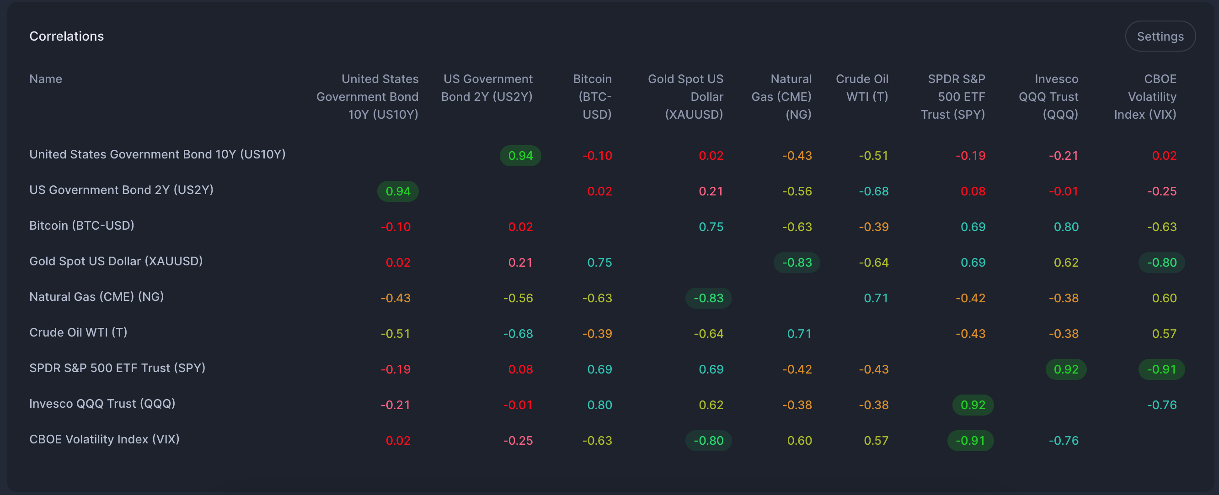Select the US Government Bond 2Y column header
Screen dimensions: 1219x495
pyautogui.click(x=487, y=88)
